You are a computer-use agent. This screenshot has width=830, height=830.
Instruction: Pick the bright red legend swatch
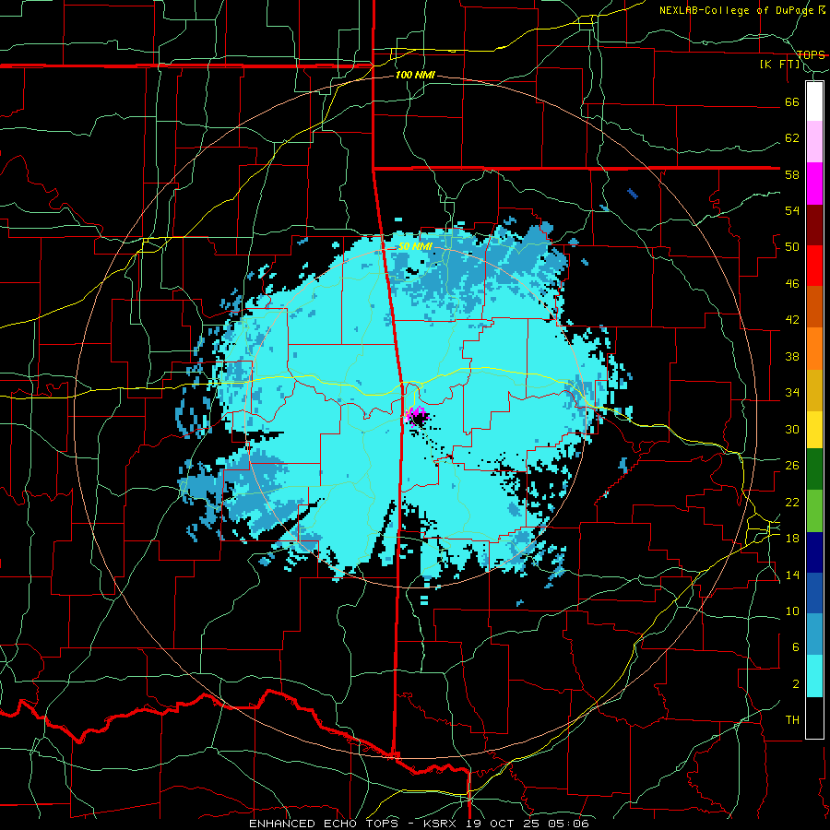[814, 266]
